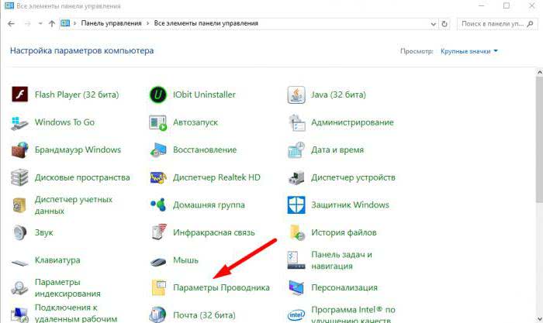Open the Параметры Проводника folder icon
The width and height of the screenshot is (543, 323).
[x=158, y=287]
